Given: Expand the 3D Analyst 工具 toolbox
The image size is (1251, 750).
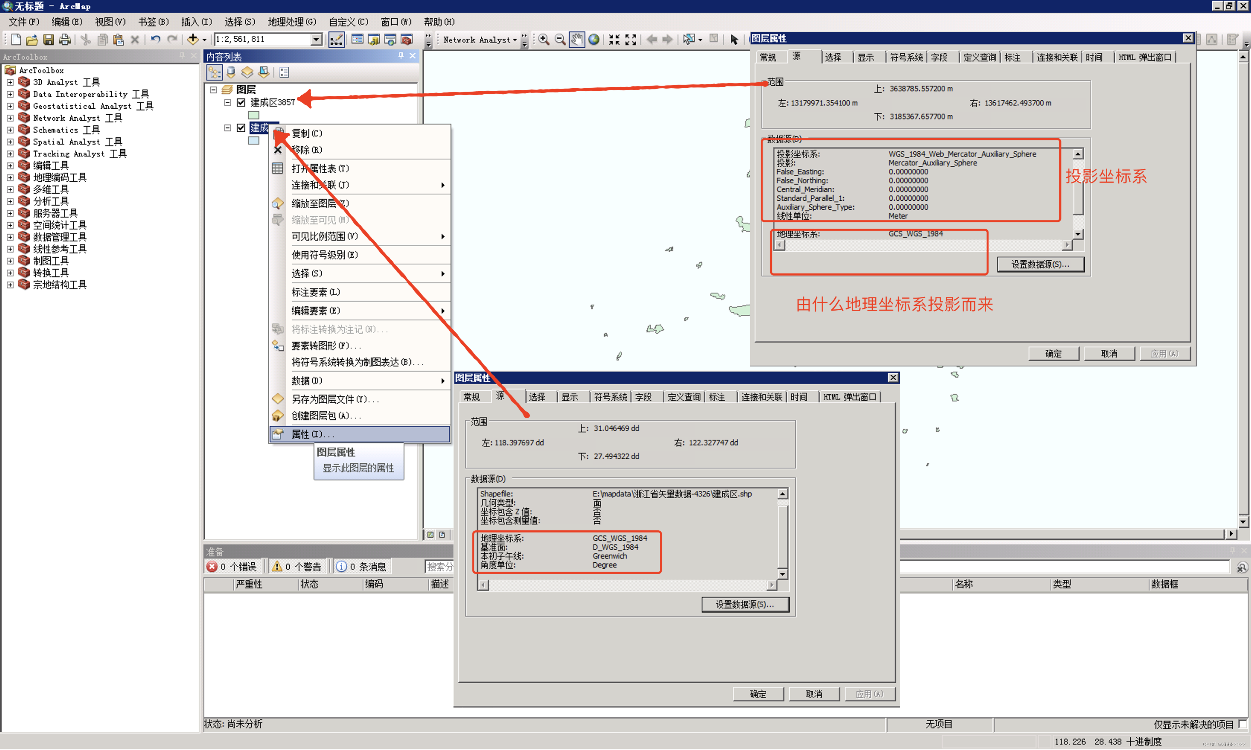Looking at the screenshot, I should click(x=10, y=82).
